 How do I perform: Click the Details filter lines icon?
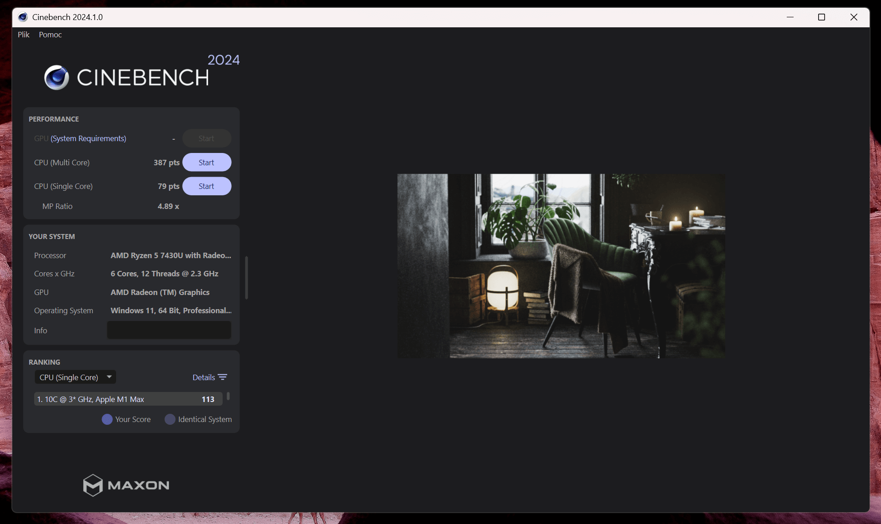point(223,377)
